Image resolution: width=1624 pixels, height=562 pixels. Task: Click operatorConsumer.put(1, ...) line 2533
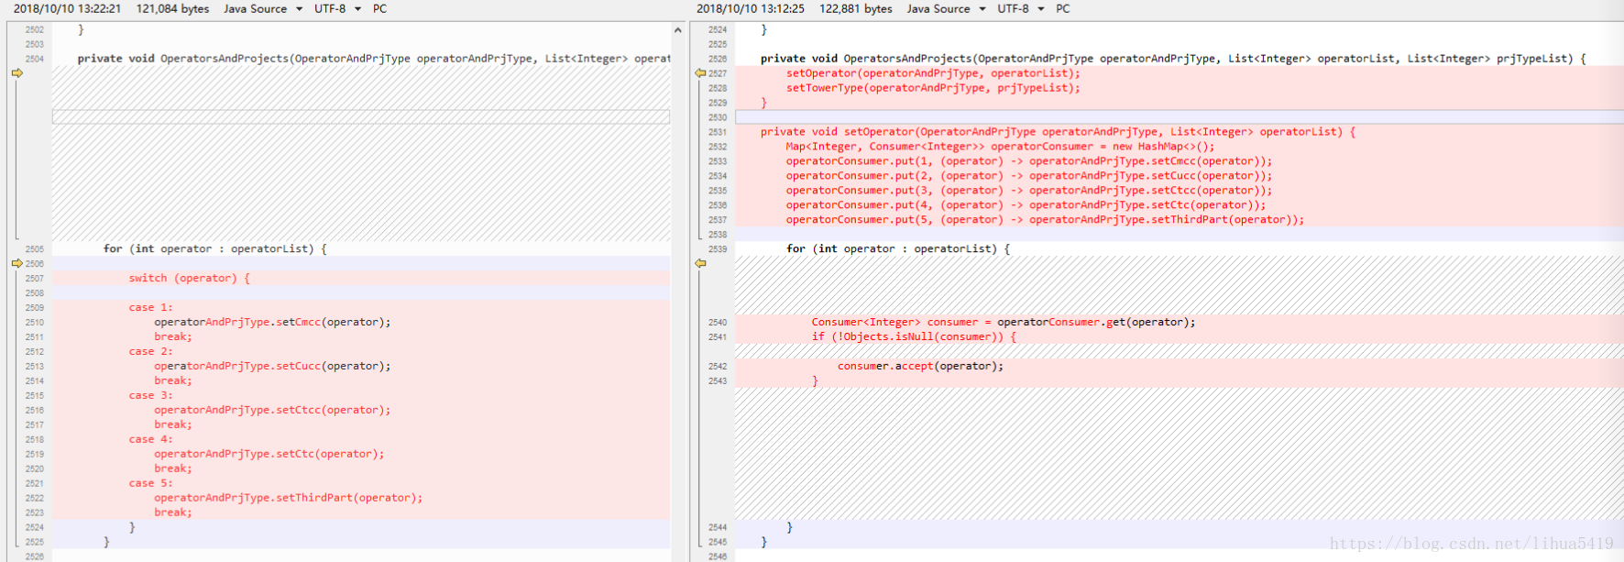(1029, 160)
